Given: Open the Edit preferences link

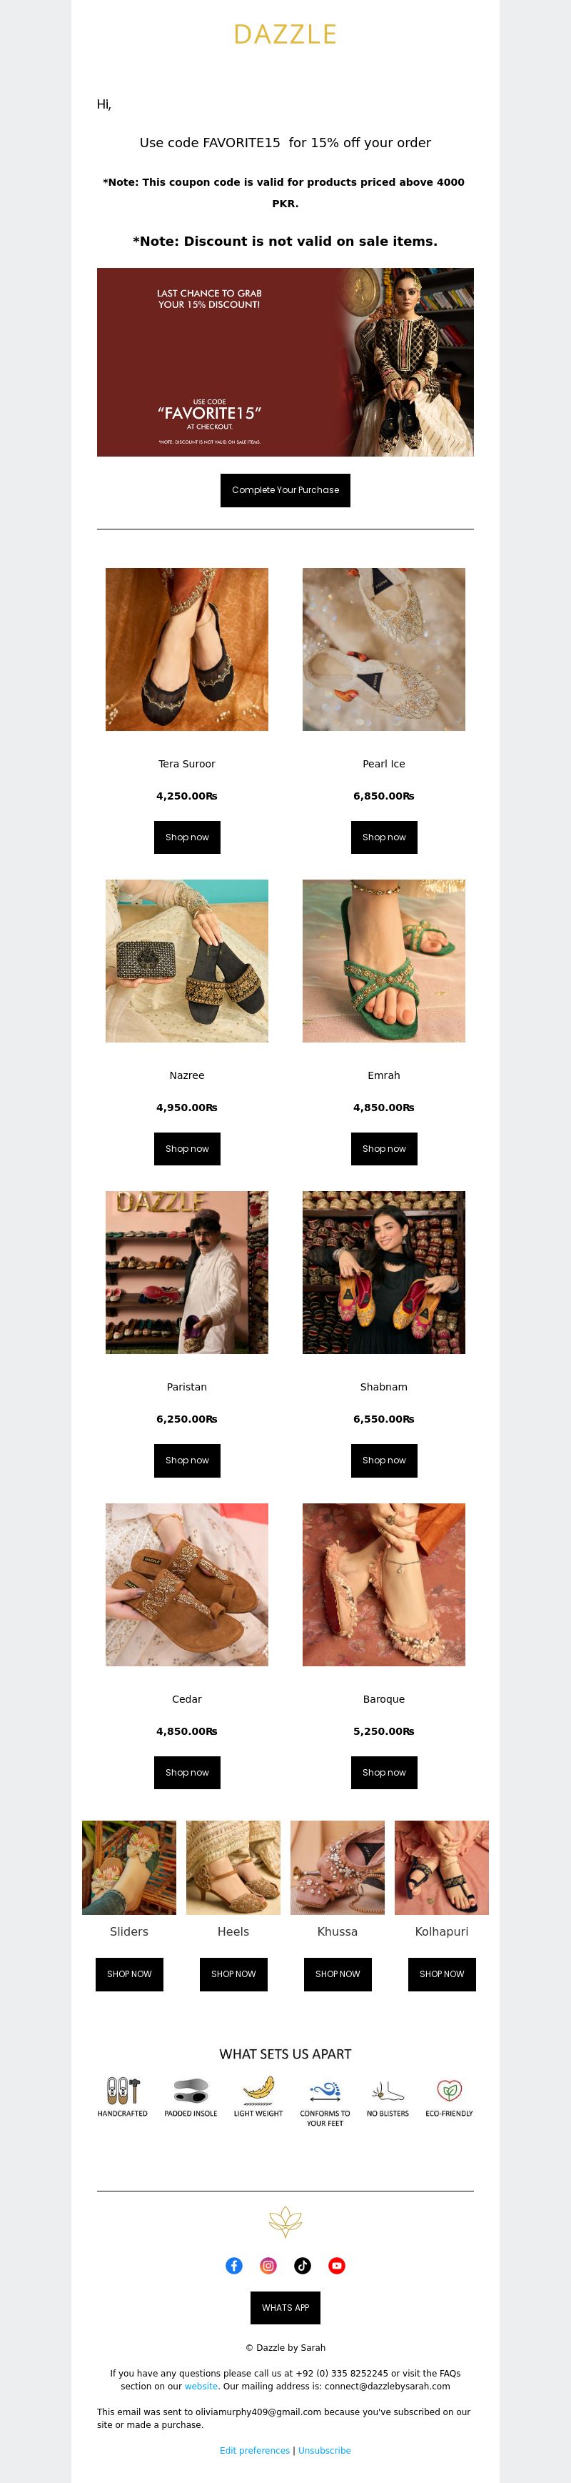Looking at the screenshot, I should (254, 2450).
